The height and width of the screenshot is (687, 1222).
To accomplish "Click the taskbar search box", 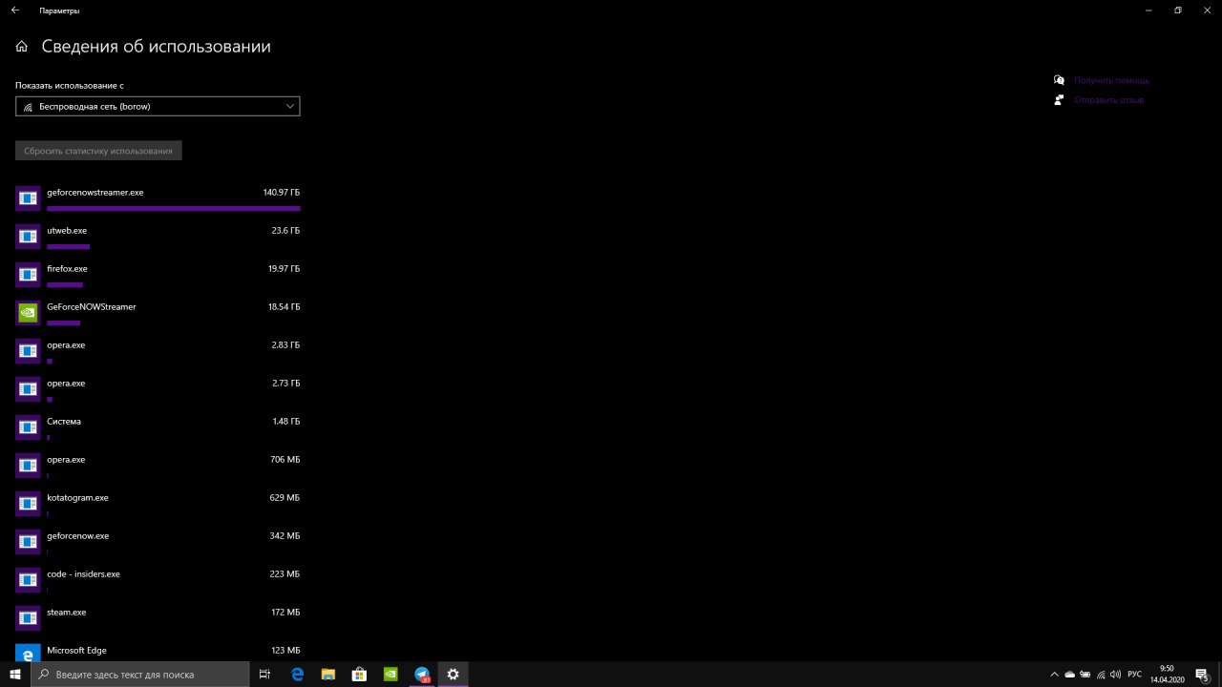I will [140, 674].
